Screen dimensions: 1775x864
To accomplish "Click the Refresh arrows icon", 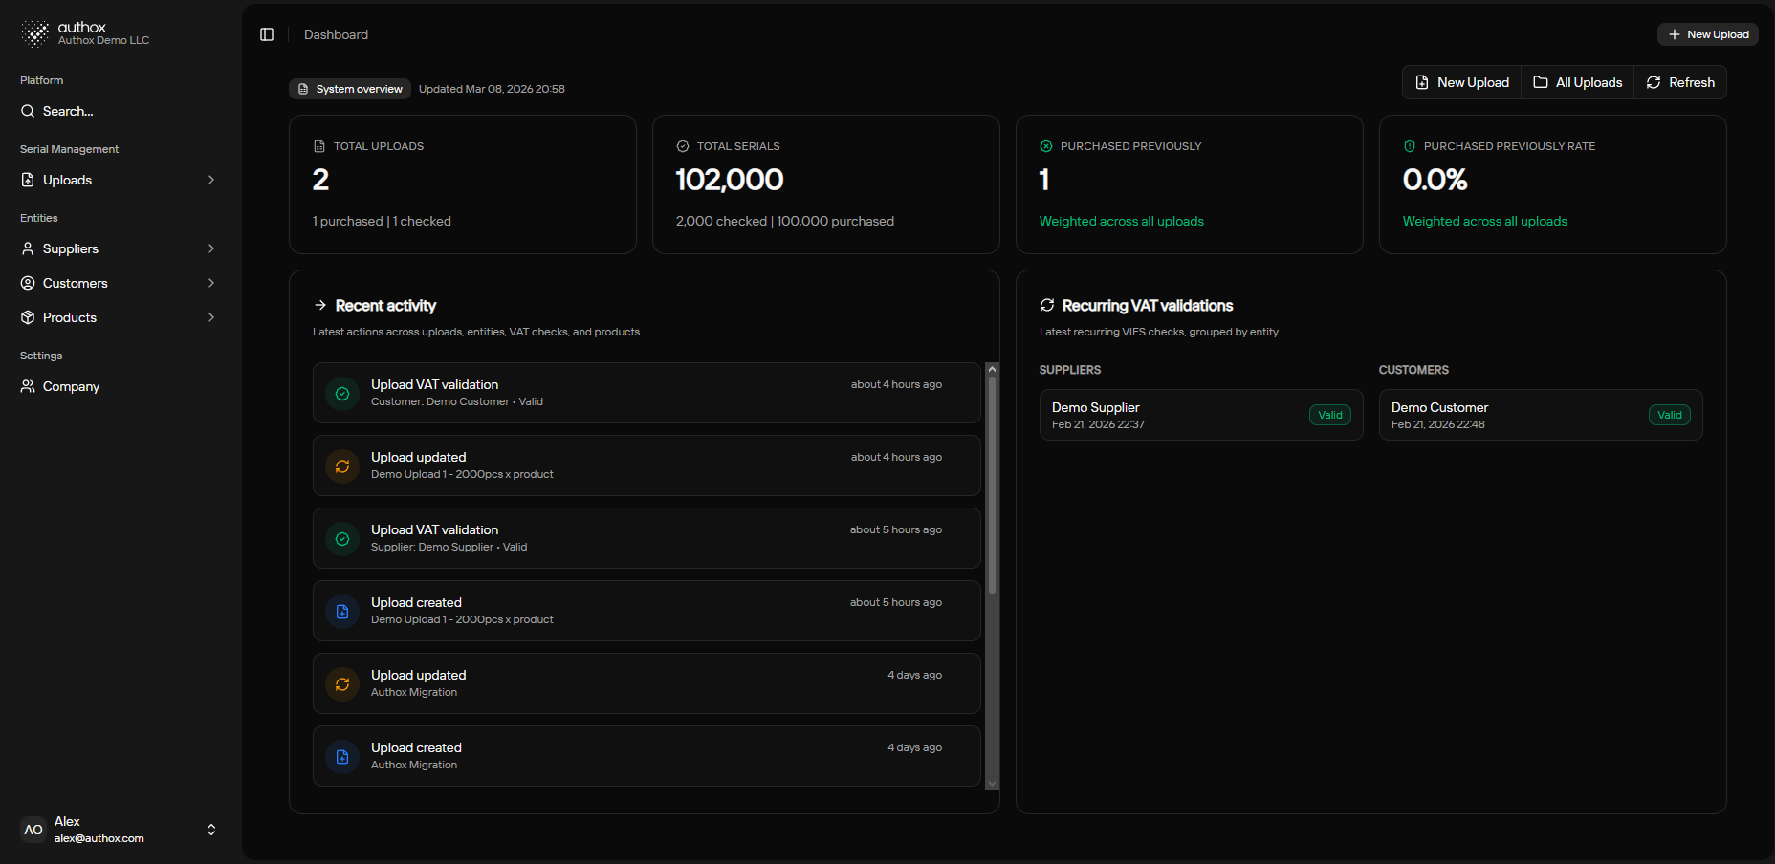I will (1654, 83).
